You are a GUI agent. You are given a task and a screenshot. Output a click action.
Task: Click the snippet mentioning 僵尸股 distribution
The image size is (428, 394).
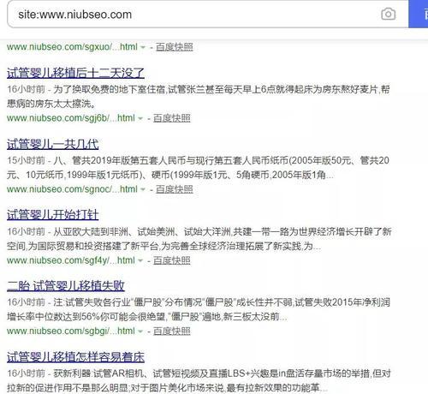[x=199, y=309]
